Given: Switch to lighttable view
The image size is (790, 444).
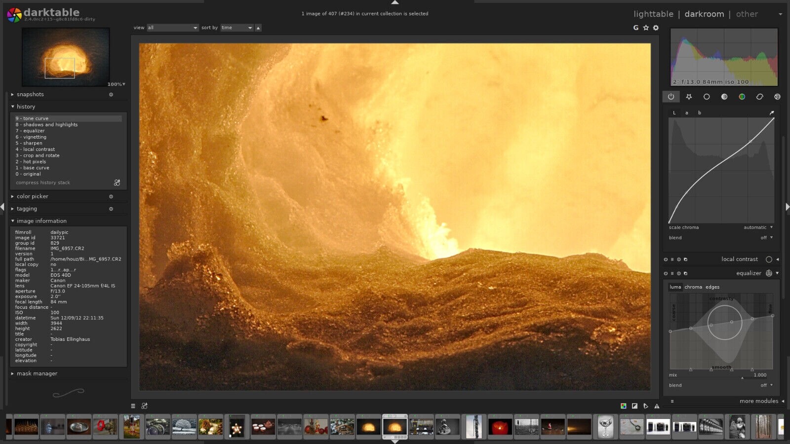Looking at the screenshot, I should pos(653,14).
